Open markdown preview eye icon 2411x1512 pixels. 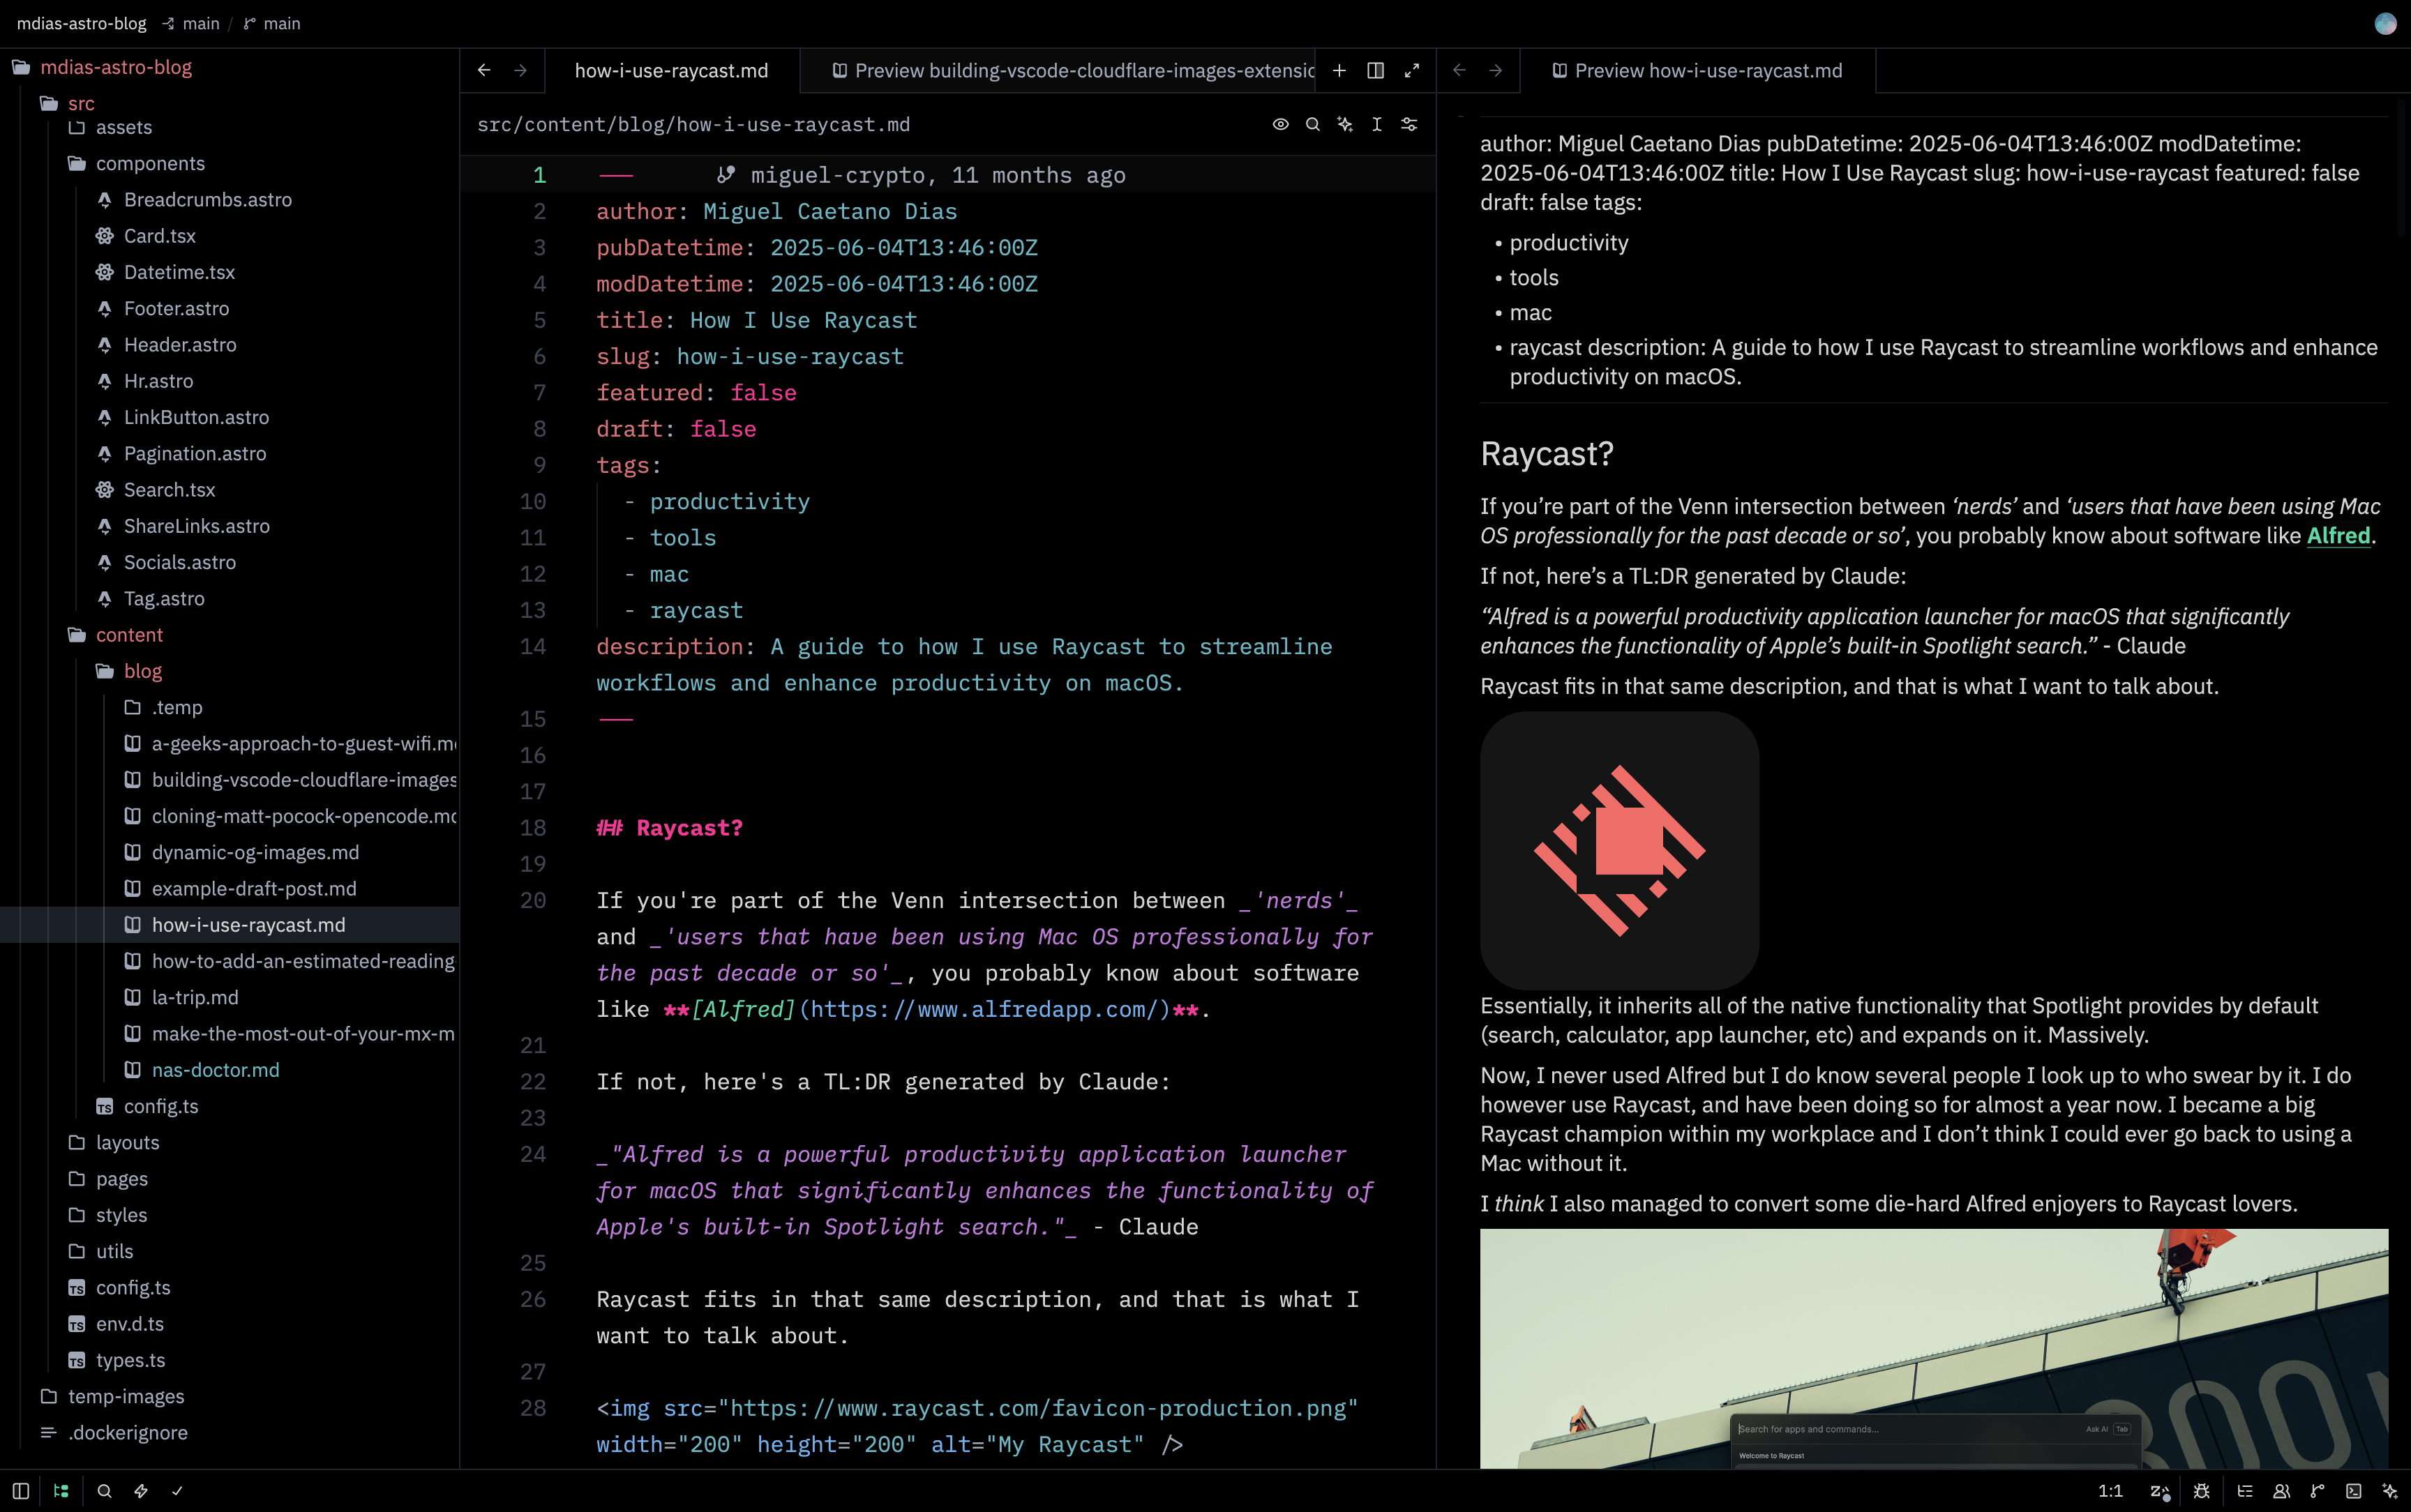[x=1280, y=124]
